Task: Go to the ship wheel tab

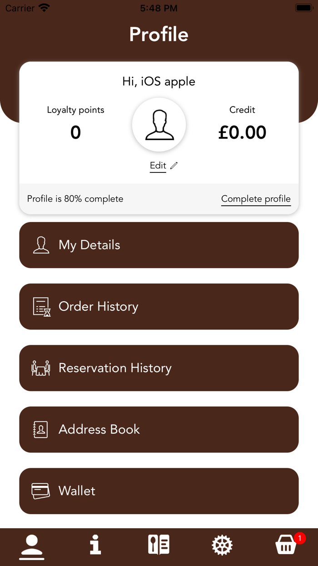Action: [222, 545]
